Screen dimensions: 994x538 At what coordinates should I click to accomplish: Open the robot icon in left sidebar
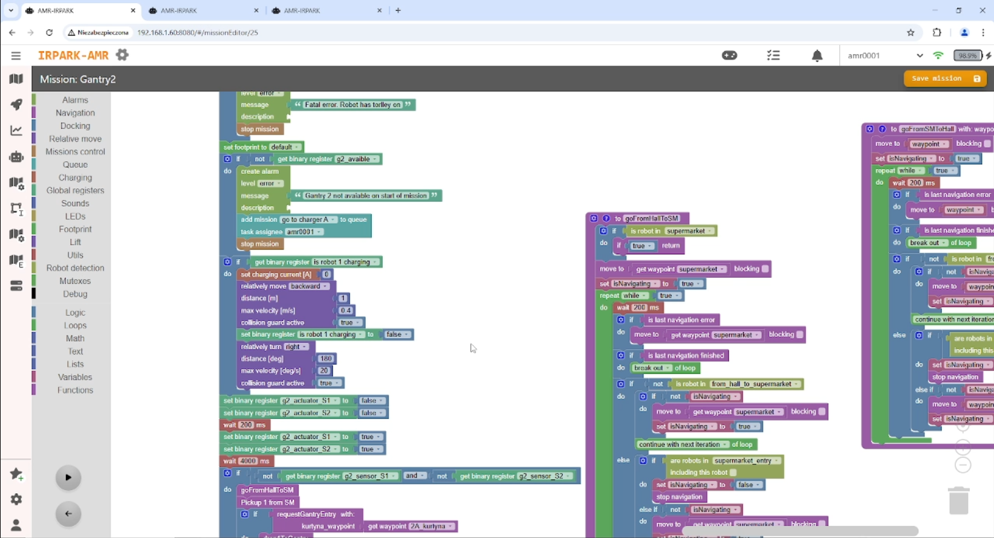click(16, 157)
